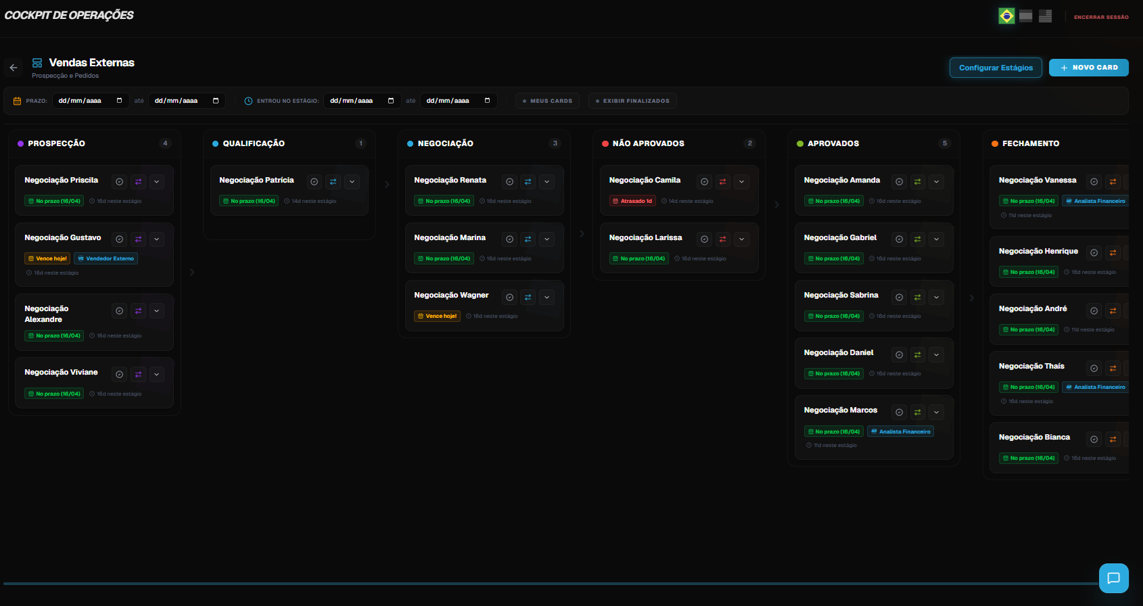Mark Negociação Renata as completed
The width and height of the screenshot is (1143, 606).
pos(509,182)
